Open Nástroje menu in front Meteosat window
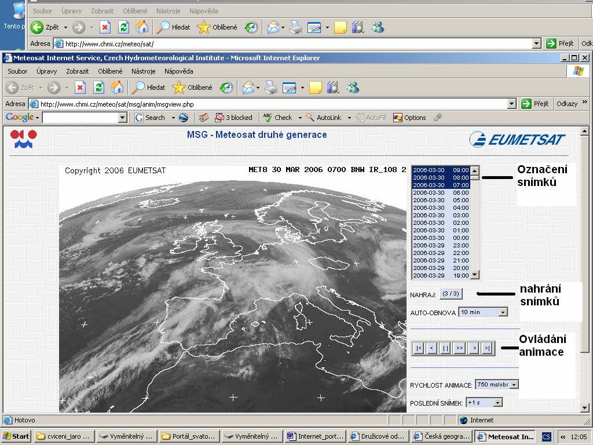Viewport: 593px width, 445px height. click(x=144, y=71)
